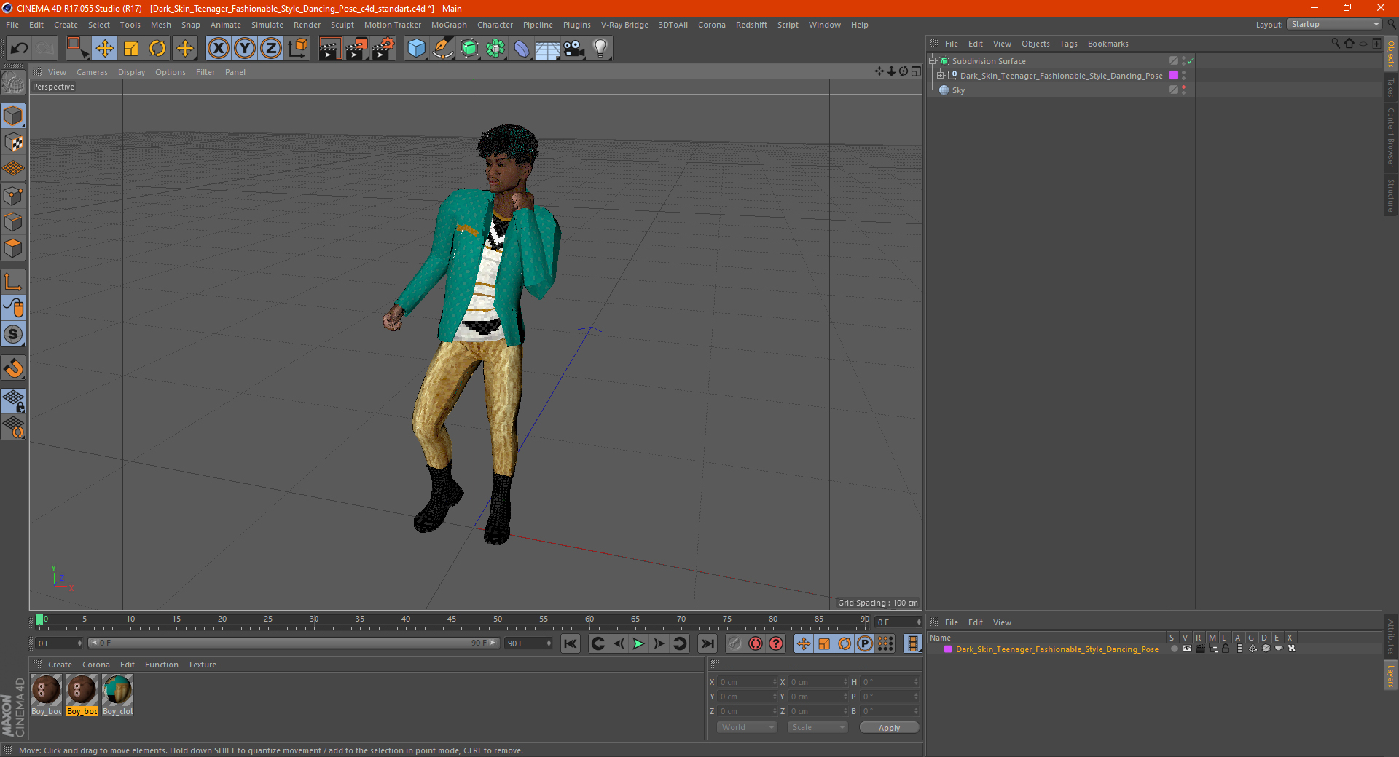Open the Scale mode dropdown
Image resolution: width=1399 pixels, height=757 pixels.
pyautogui.click(x=818, y=728)
